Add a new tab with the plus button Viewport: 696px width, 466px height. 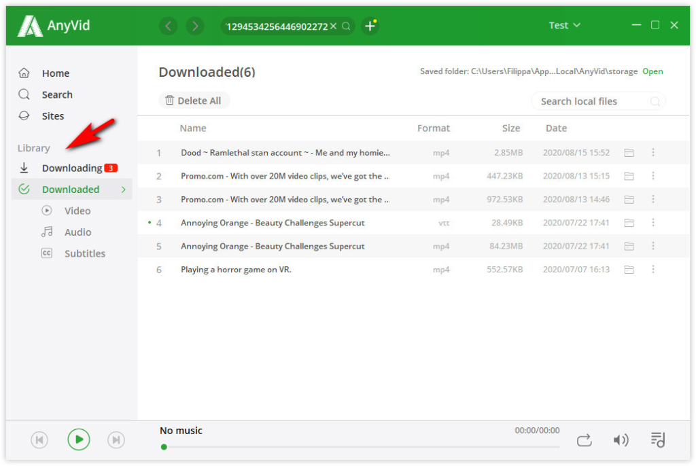coord(370,26)
